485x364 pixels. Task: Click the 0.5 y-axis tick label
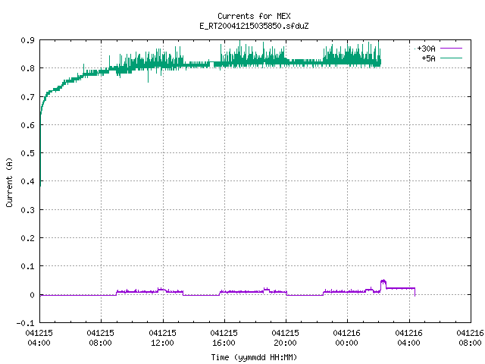pos(27,153)
